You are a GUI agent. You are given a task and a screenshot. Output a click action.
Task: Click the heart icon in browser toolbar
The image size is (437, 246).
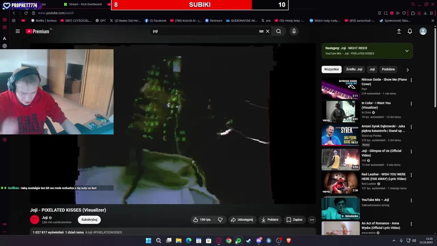coord(404,13)
